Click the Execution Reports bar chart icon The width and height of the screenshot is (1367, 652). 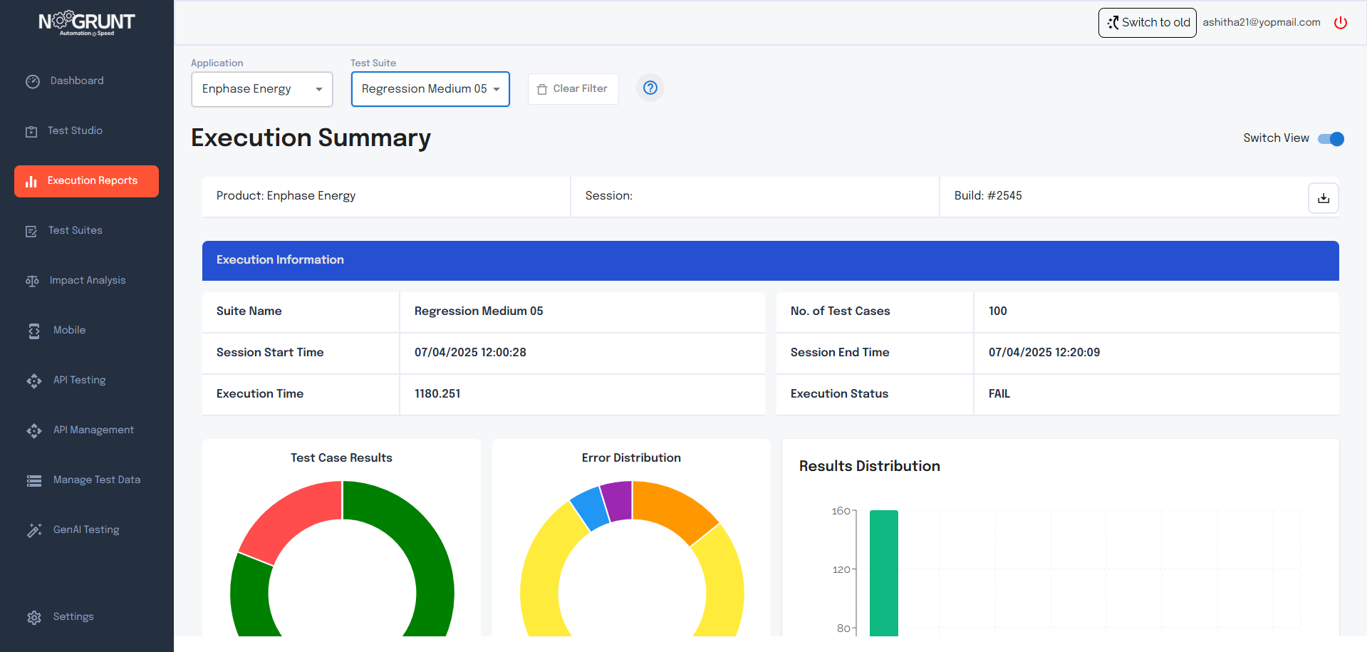(x=31, y=182)
